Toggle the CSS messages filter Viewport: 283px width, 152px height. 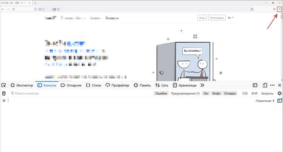point(245,94)
